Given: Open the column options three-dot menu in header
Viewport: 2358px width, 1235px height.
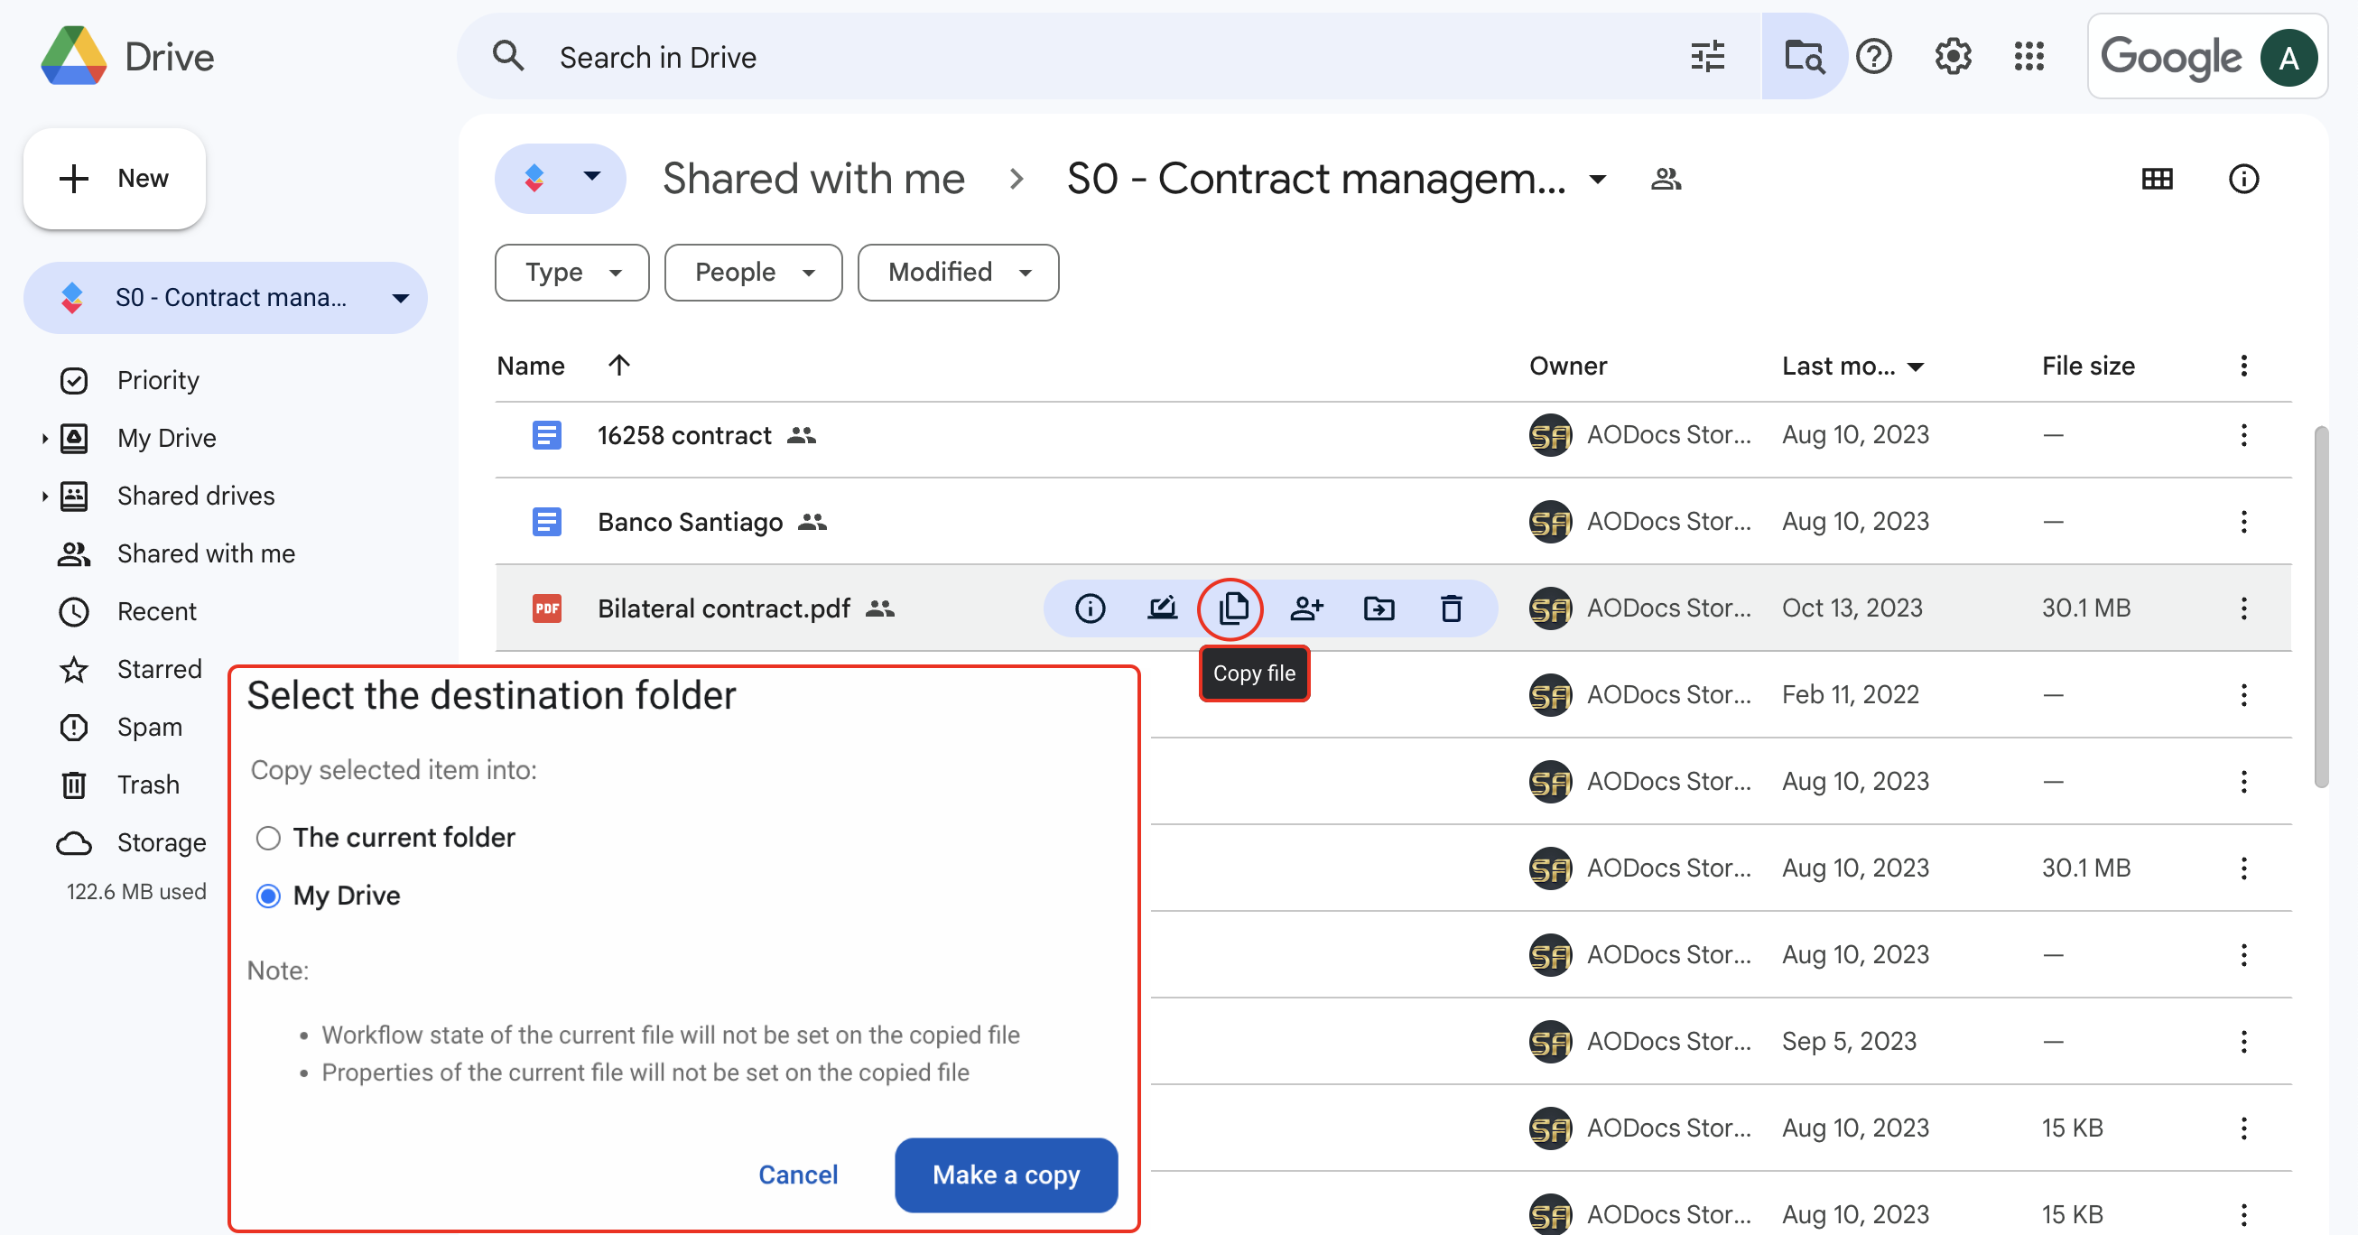Looking at the screenshot, I should [2242, 367].
